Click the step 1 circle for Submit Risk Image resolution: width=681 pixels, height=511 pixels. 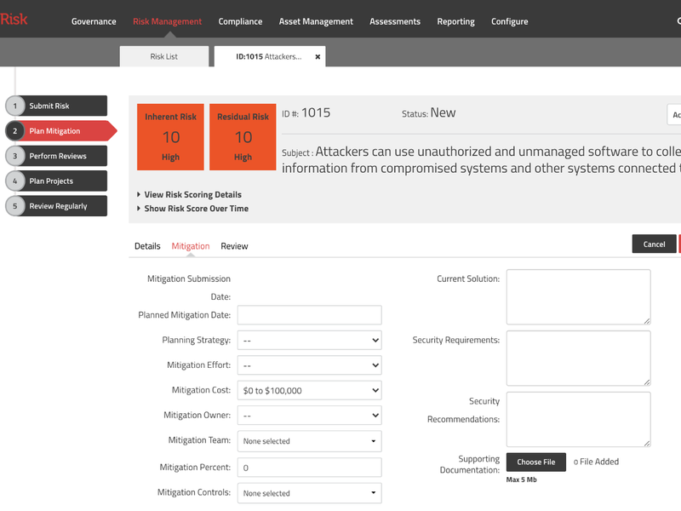15,106
